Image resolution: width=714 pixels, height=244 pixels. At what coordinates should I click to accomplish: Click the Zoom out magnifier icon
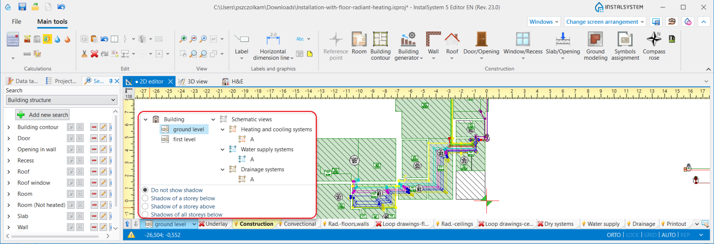193,39
